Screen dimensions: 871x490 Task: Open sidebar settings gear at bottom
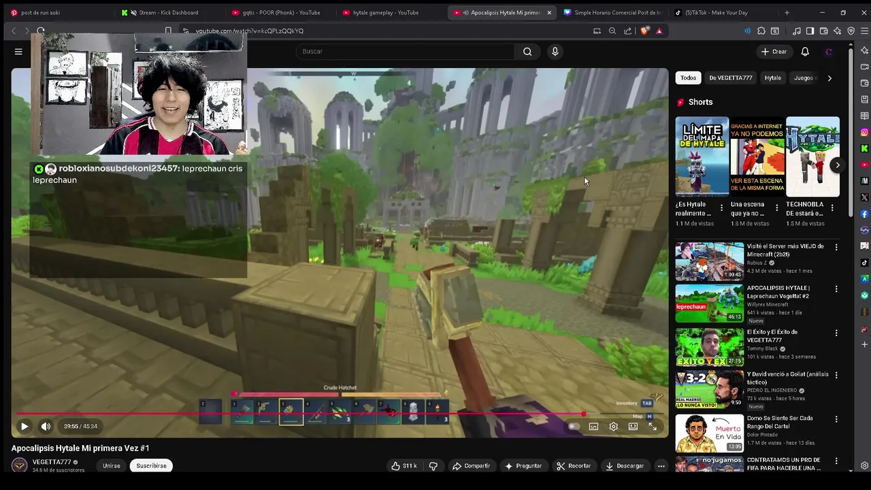865,466
